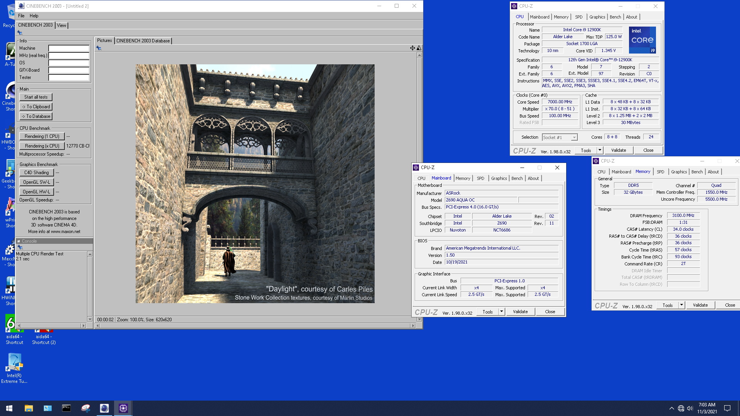
Task: Switch to CINEBENCH 2003 Database tab
Action: click(x=143, y=41)
